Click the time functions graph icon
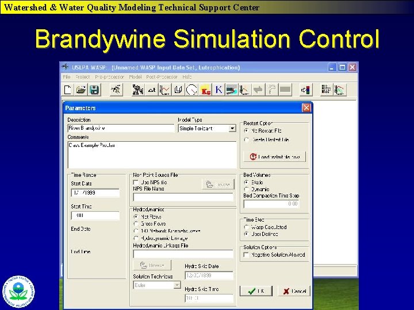Viewport: 414px width, 310px height. click(x=165, y=90)
